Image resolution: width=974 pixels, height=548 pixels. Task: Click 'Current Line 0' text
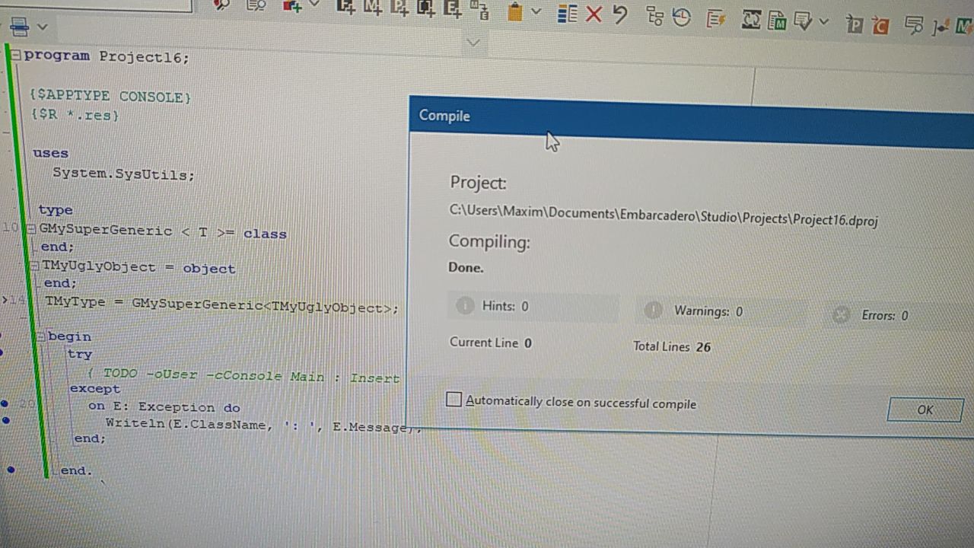tap(491, 342)
